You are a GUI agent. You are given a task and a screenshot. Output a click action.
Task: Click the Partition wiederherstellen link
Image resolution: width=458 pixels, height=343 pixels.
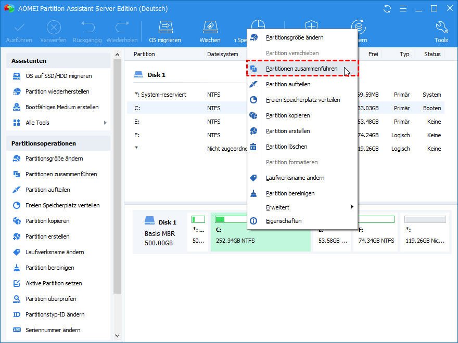[57, 91]
